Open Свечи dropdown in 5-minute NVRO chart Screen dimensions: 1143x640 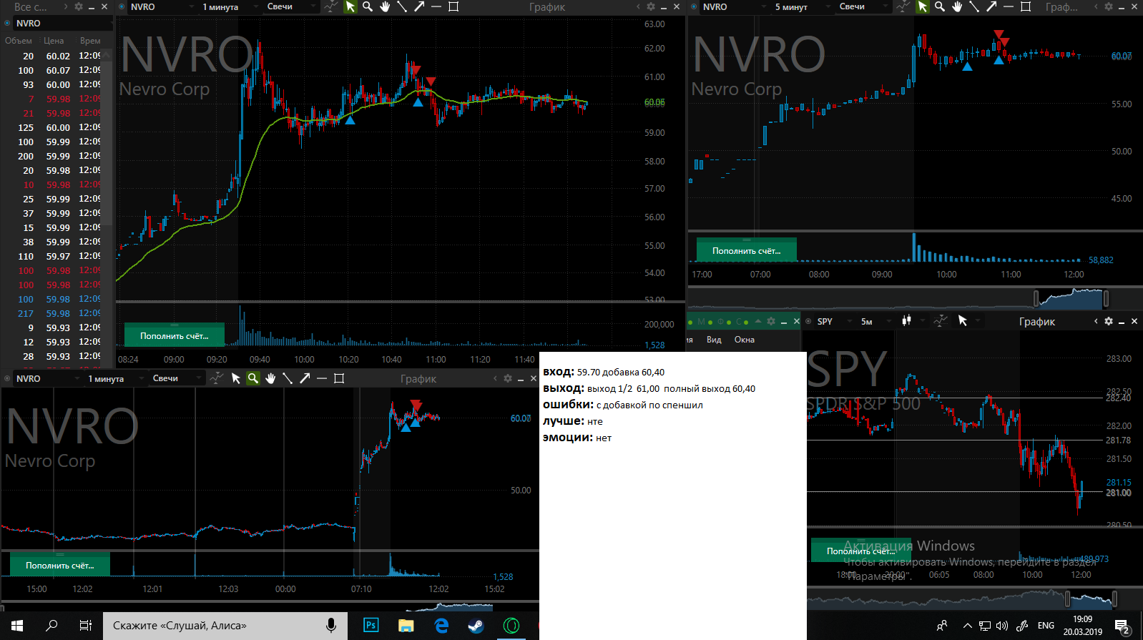pyautogui.click(x=864, y=6)
